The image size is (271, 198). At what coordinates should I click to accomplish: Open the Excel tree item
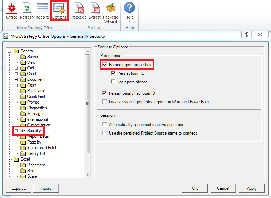point(25,159)
